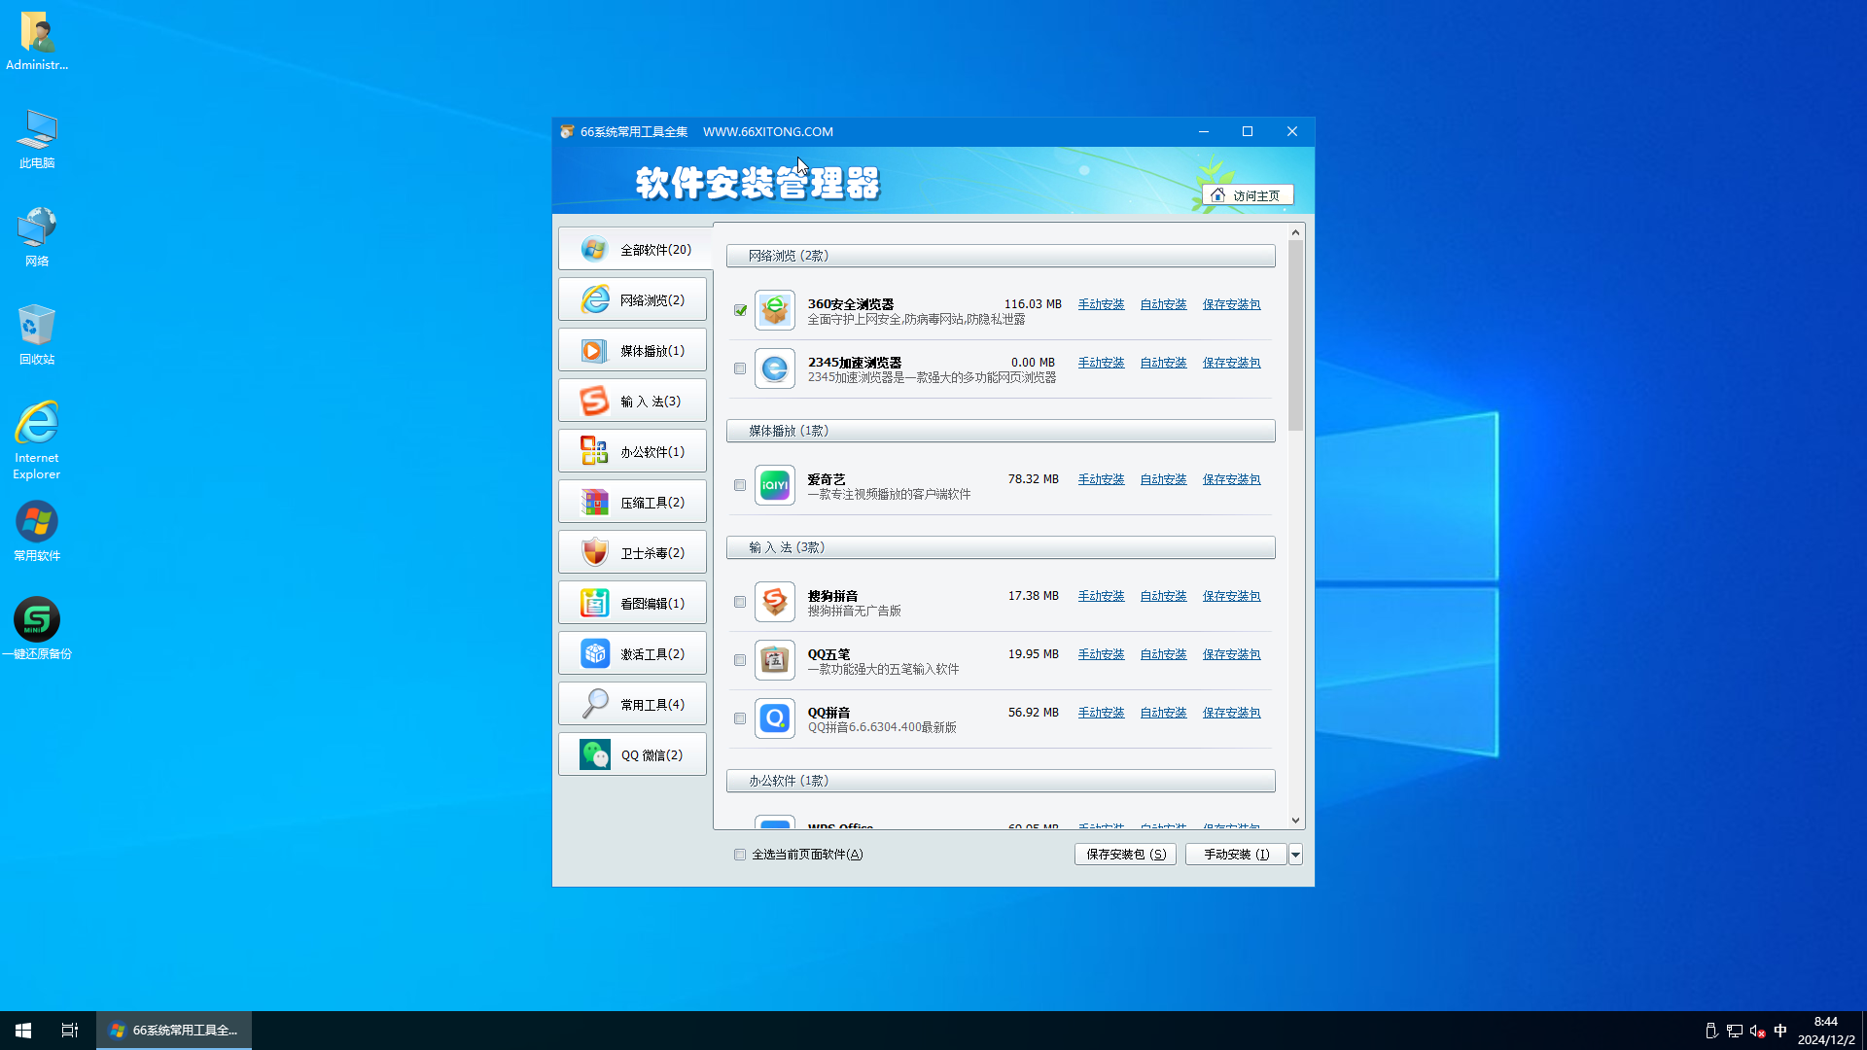Switch to QQ 微信(2) category
This screenshot has height=1050, width=1867.
click(x=632, y=754)
